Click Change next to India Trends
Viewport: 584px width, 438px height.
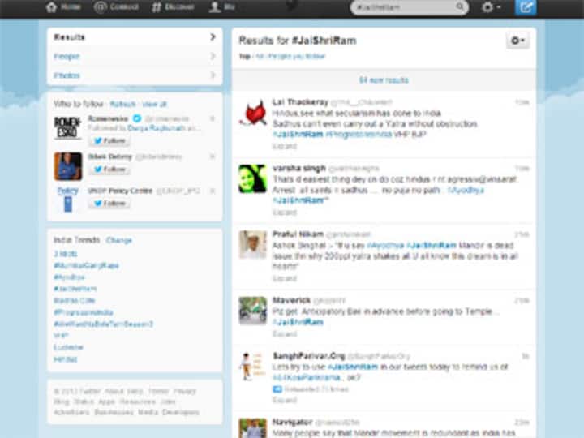(x=118, y=240)
